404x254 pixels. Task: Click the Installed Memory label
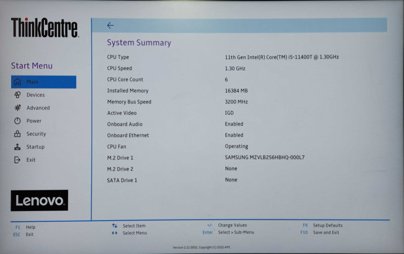click(x=128, y=91)
